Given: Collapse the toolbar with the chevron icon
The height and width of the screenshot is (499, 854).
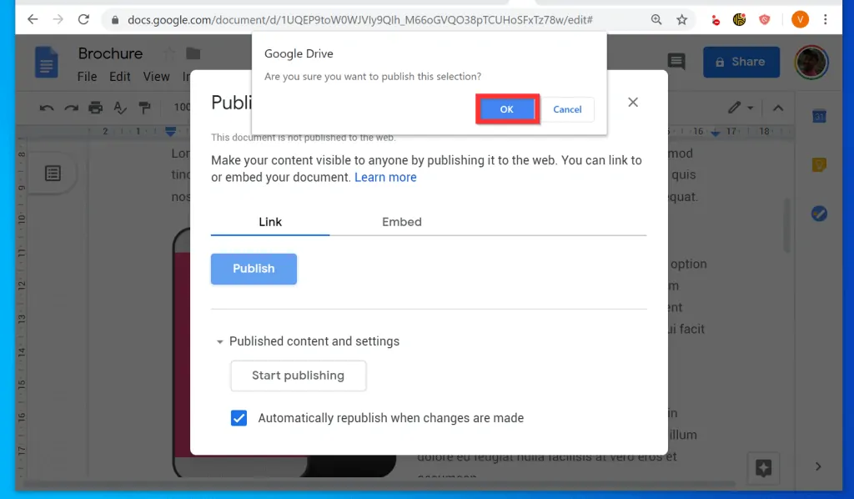Looking at the screenshot, I should [x=778, y=107].
